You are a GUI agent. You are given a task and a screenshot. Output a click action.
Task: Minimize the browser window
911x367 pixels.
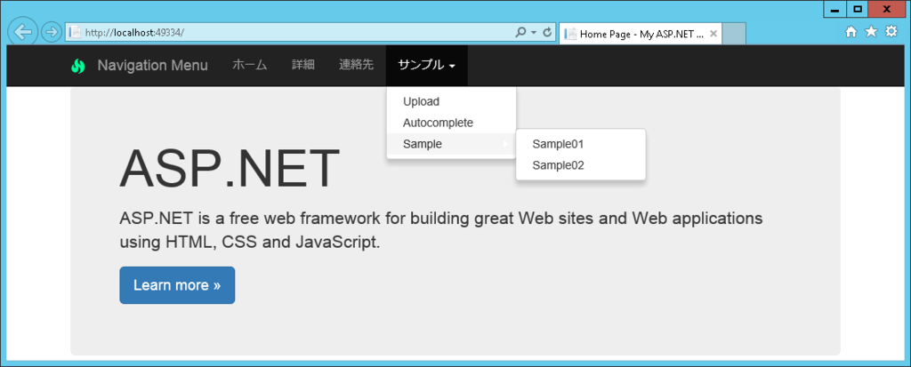click(x=834, y=9)
